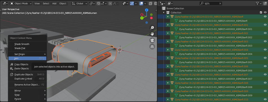Hide Oberfl.006 using its eye icon
268x102 pixels.
pyautogui.click(x=265, y=66)
